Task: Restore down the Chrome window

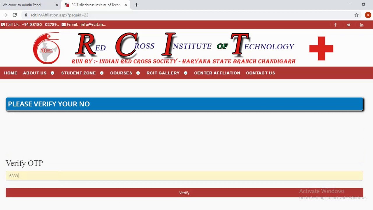Action: pyautogui.click(x=364, y=4)
